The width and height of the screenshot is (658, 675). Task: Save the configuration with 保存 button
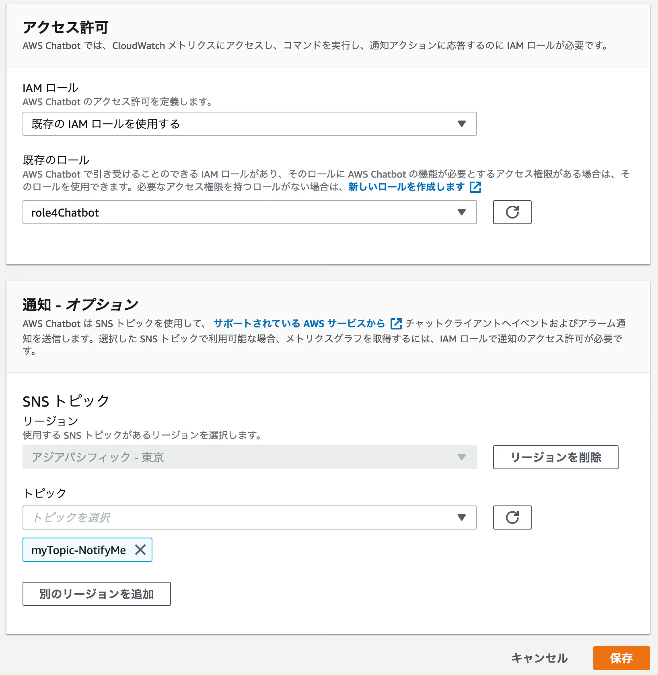coord(621,658)
